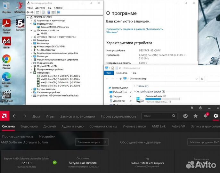Open Действие menu in Device Manager
Screen dimensions: 220x173
click(x=40, y=8)
